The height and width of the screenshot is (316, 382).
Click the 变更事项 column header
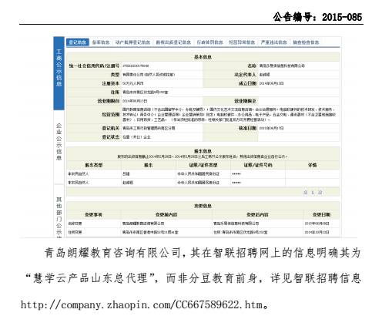click(93, 214)
